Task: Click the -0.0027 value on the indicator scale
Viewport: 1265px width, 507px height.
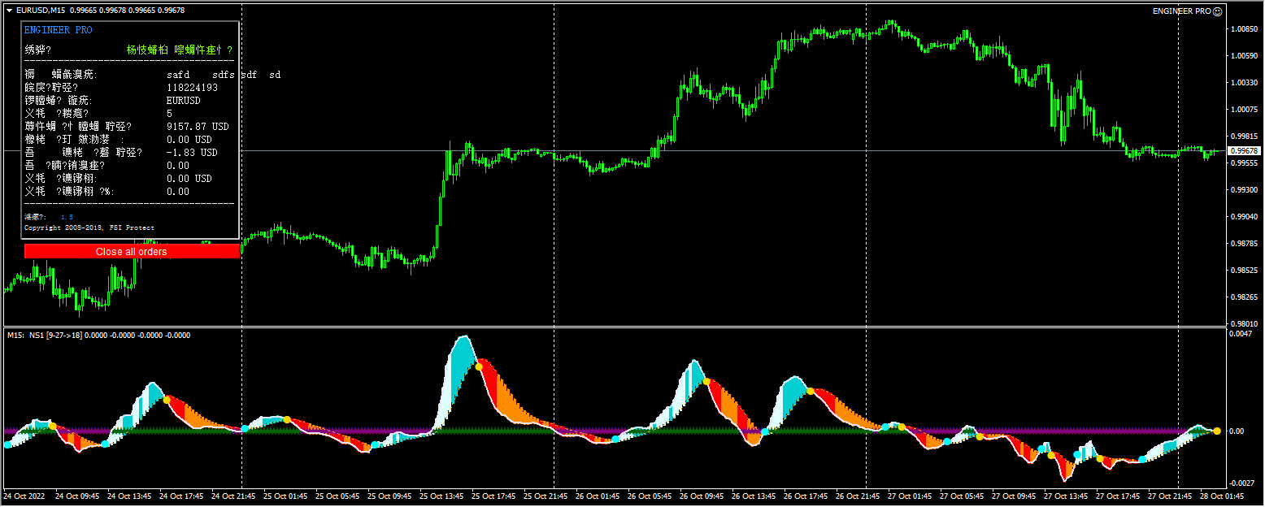Action: 1241,483
